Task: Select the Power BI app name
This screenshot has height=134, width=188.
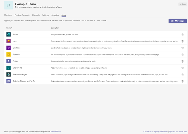Action: [17, 55]
